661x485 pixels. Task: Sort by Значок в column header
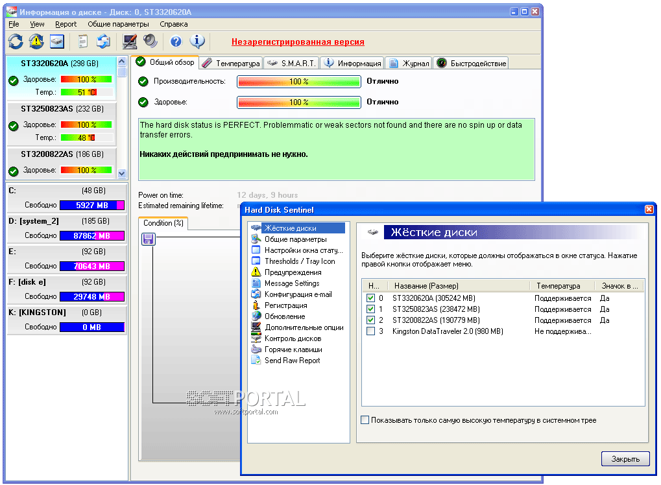tap(619, 286)
